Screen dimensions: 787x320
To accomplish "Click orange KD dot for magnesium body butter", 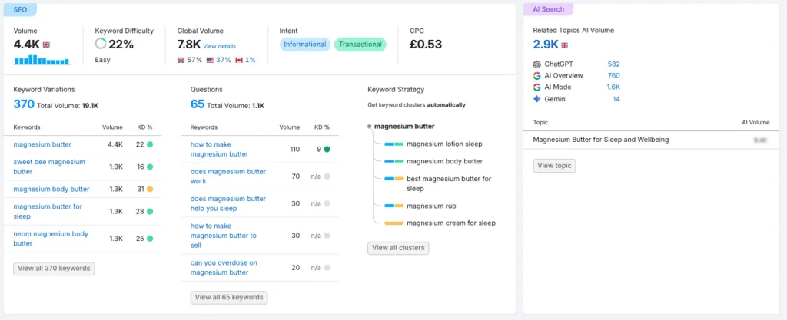I will click(x=150, y=190).
